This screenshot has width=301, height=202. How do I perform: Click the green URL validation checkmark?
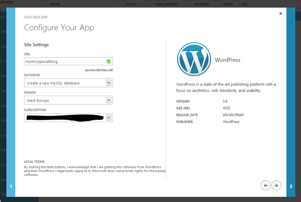[x=109, y=61]
